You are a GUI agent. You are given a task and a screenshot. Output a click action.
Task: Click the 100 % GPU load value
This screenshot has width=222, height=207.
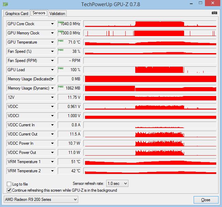point(70,70)
